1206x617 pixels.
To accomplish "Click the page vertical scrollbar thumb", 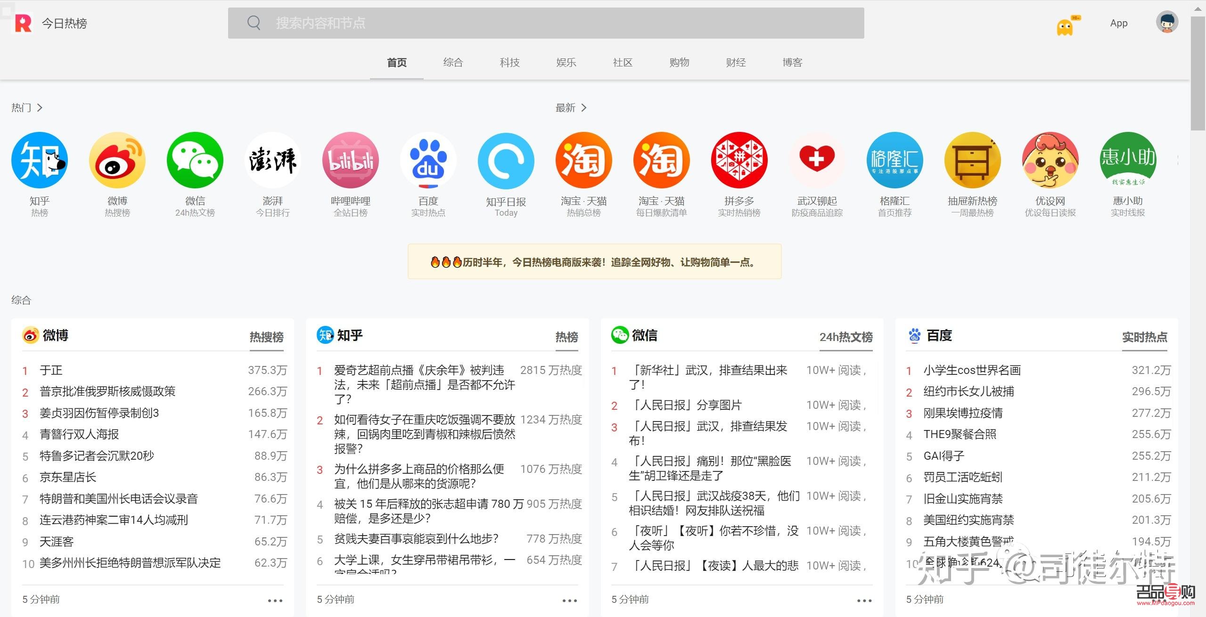I will click(x=1198, y=73).
